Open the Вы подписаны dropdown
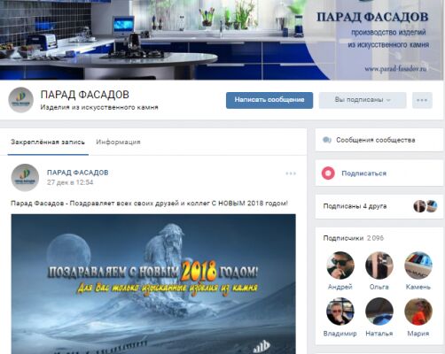 tap(363, 100)
